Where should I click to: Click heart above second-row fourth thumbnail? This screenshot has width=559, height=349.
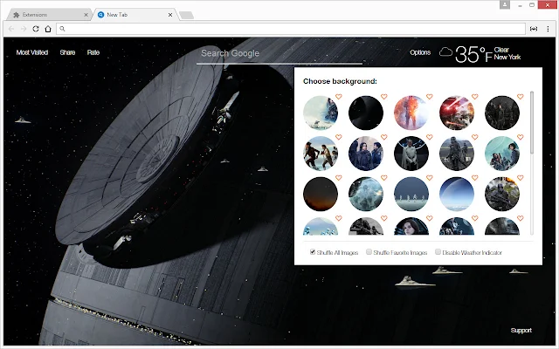coord(474,137)
